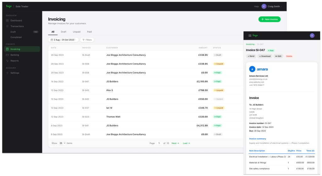The height and width of the screenshot is (176, 322).
Task: Click Invoice summary heading in invoice panel
Action: 257,139
